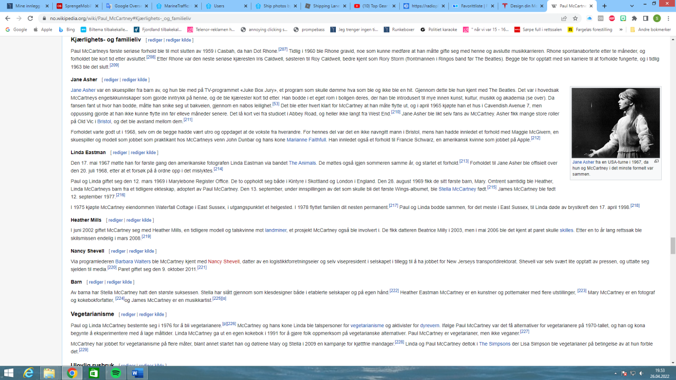Open the Adblock Plus extension
This screenshot has height=380, width=676.
[612, 18]
